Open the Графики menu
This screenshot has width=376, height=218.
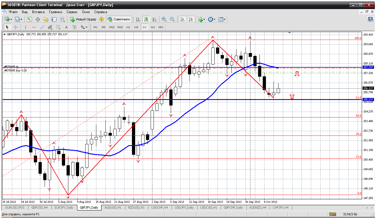55,12
